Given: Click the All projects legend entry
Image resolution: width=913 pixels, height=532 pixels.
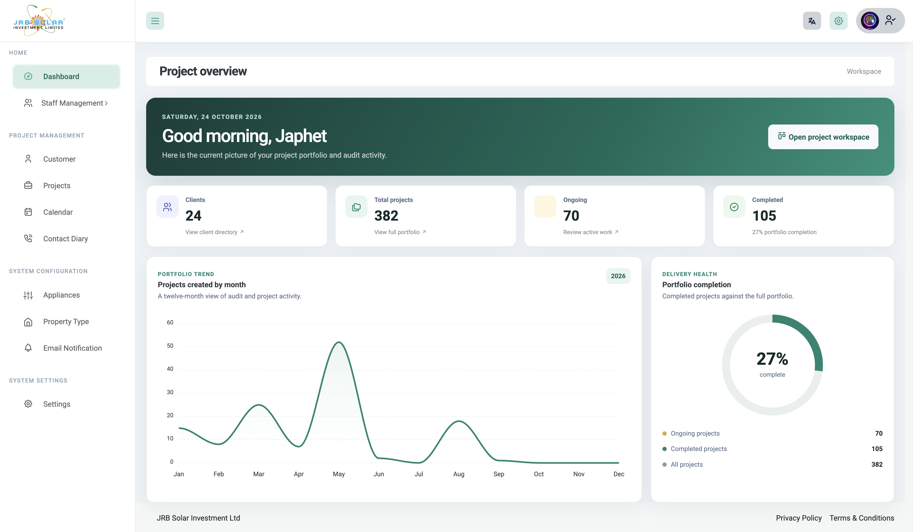Looking at the screenshot, I should click(x=683, y=464).
